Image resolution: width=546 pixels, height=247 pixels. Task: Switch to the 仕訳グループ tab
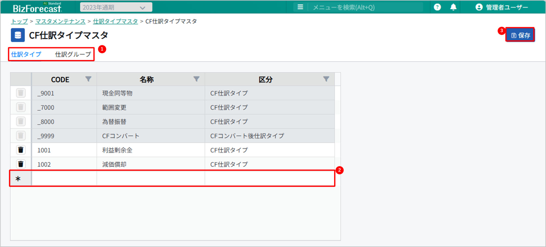tap(73, 54)
